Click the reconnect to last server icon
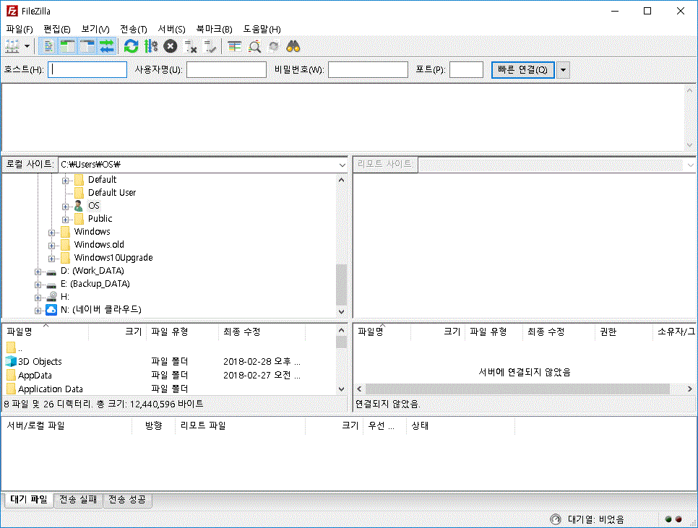This screenshot has height=528, width=698. click(x=210, y=46)
